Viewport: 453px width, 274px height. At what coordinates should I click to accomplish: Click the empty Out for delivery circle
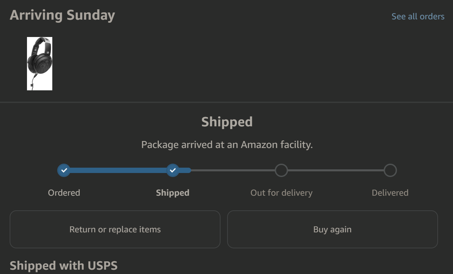pyautogui.click(x=281, y=170)
